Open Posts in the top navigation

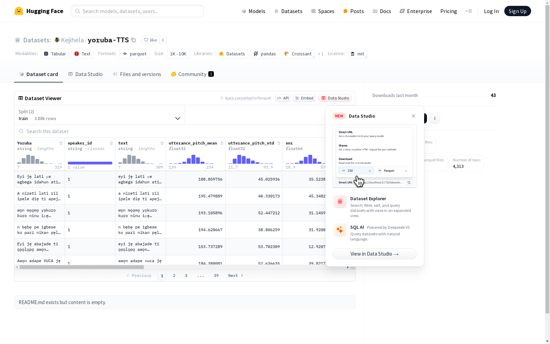(x=353, y=11)
